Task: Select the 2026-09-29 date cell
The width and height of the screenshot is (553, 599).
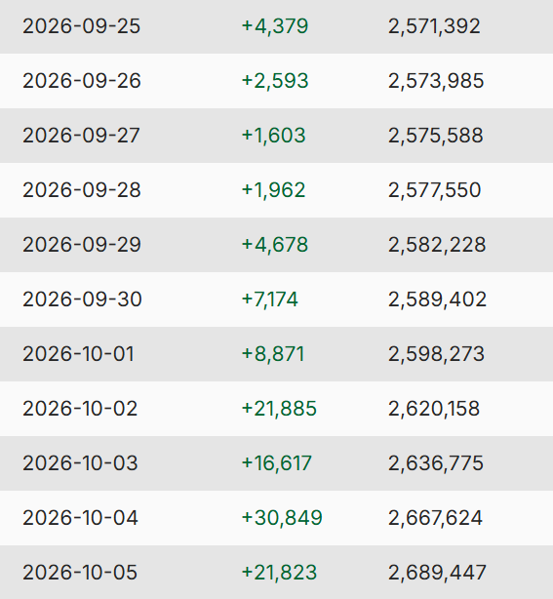Action: [82, 245]
